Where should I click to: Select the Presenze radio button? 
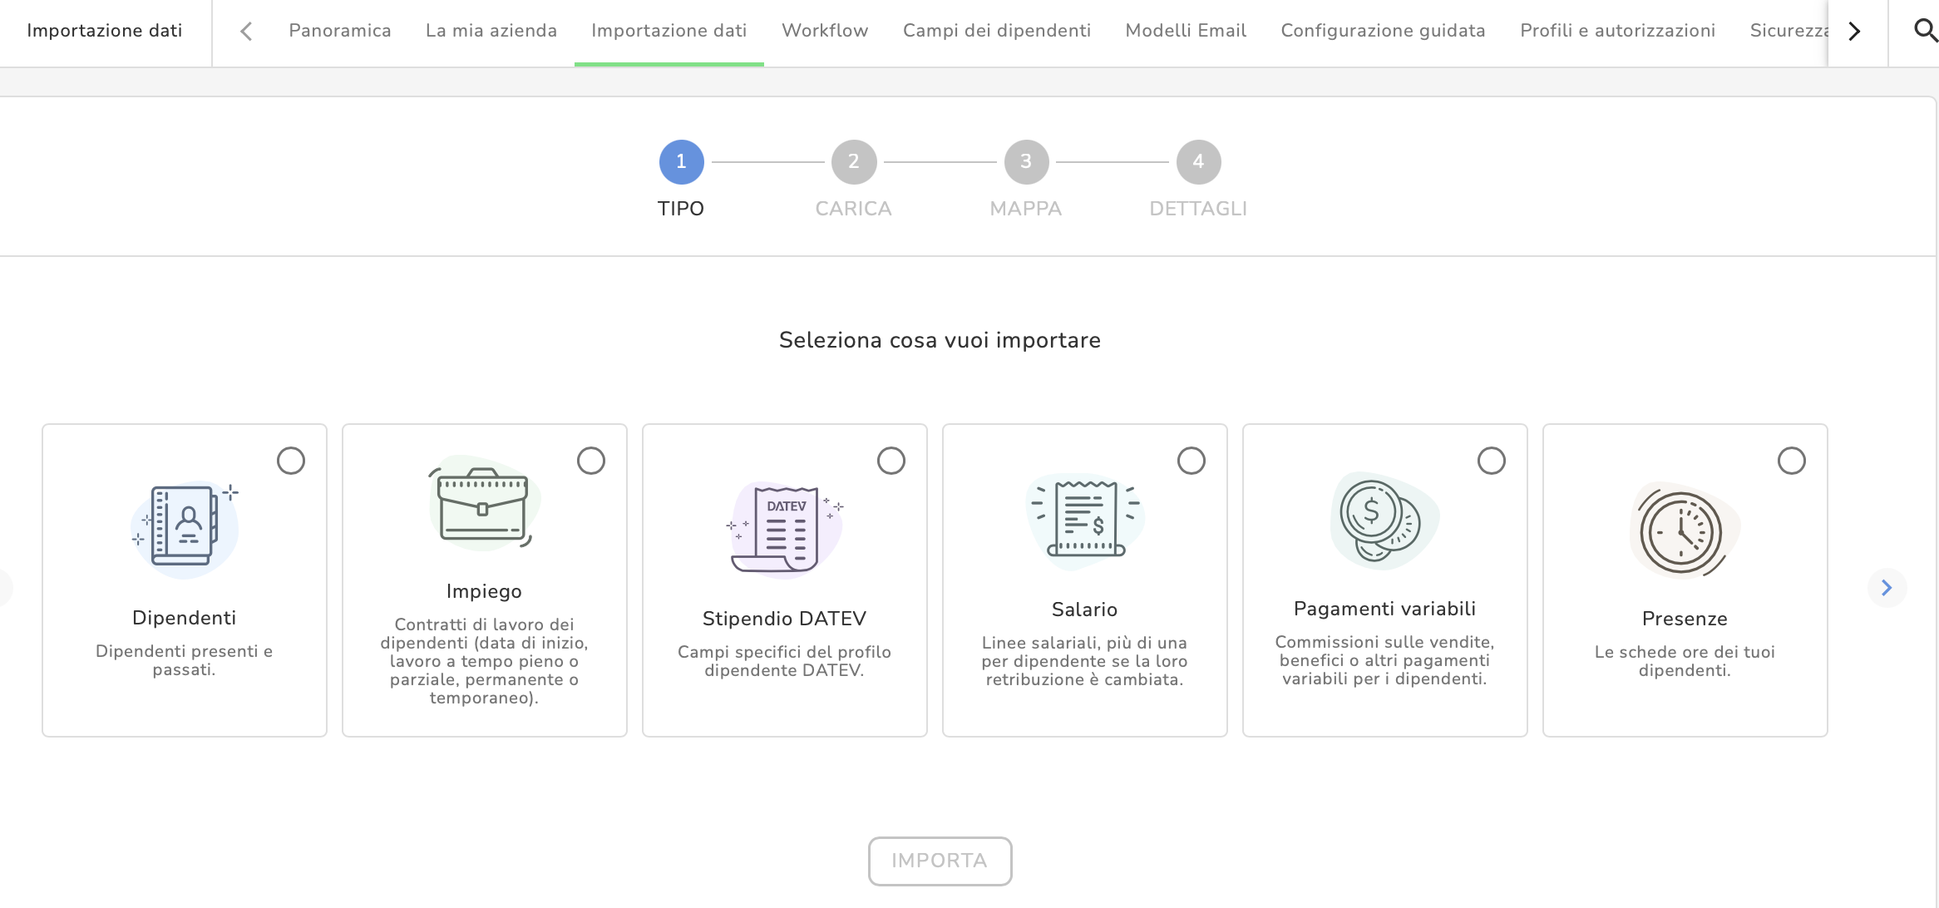[1791, 461]
